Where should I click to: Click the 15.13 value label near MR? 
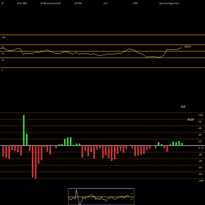191,120
